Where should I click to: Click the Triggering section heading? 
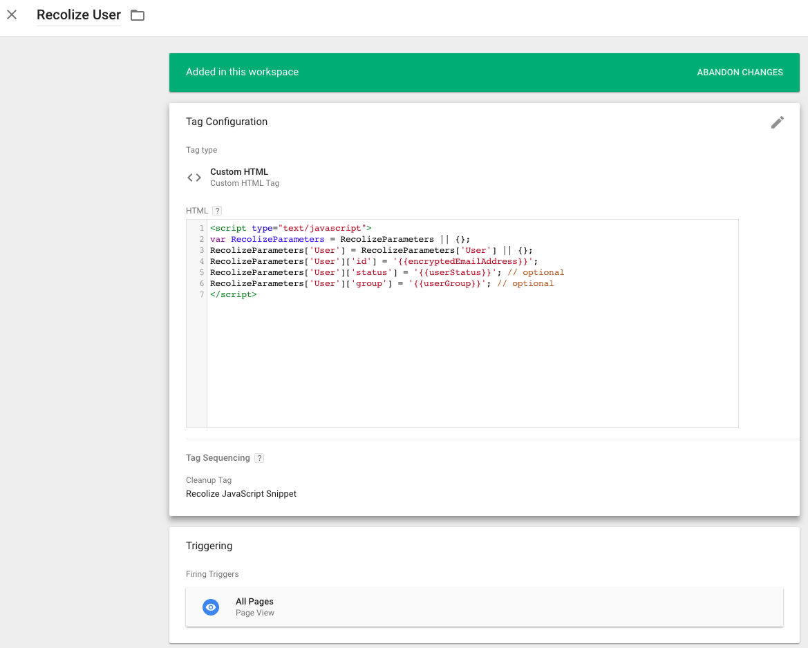point(209,546)
